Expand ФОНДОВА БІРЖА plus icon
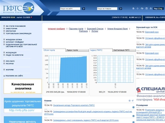 click(4, 39)
